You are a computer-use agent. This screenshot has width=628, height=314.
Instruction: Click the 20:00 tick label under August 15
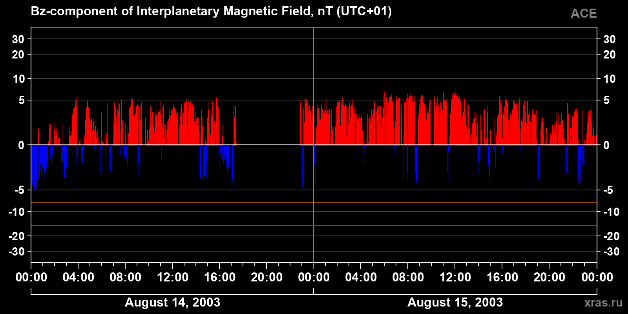549,277
